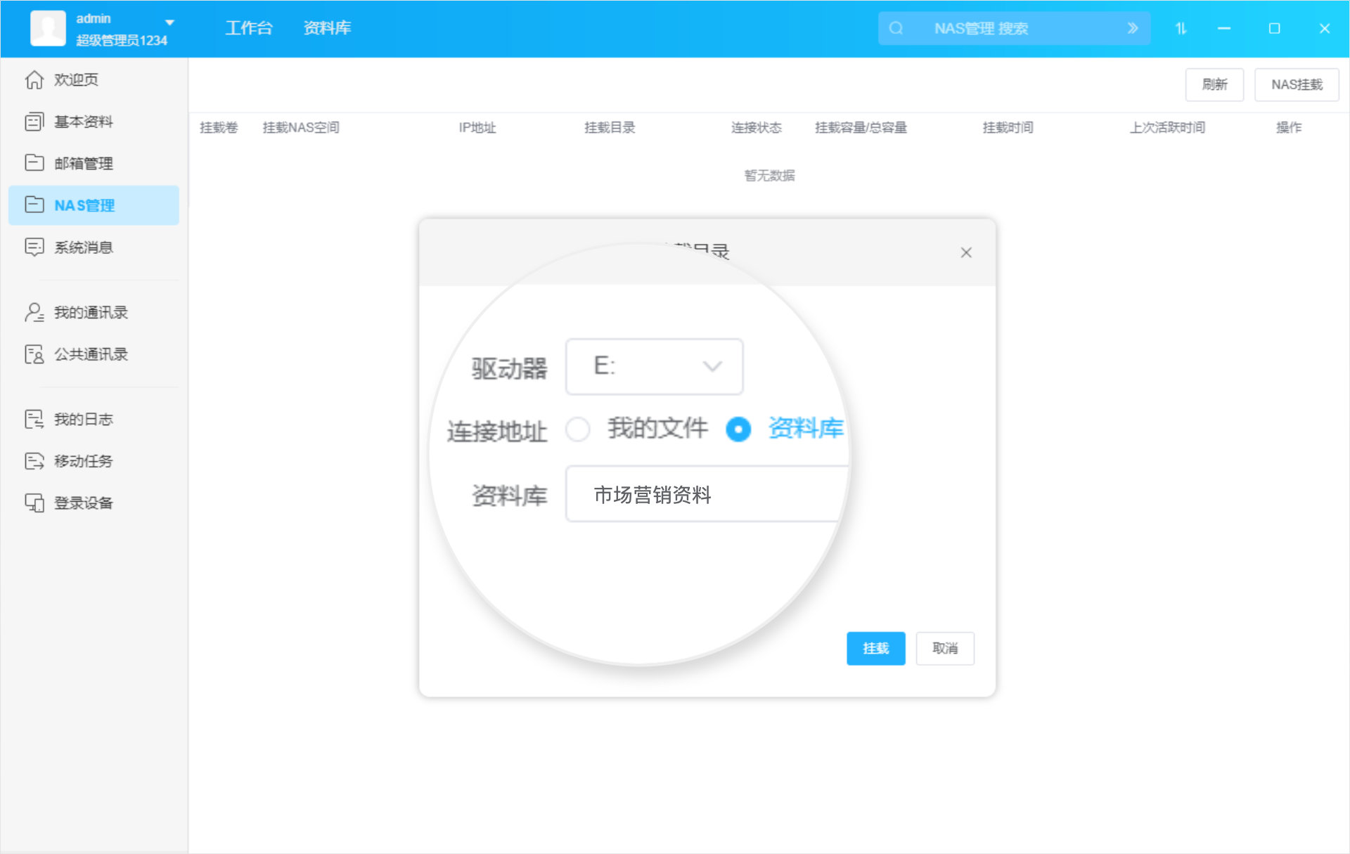1350x854 pixels.
Task: Switch to the 资料库 tab
Action: (327, 28)
